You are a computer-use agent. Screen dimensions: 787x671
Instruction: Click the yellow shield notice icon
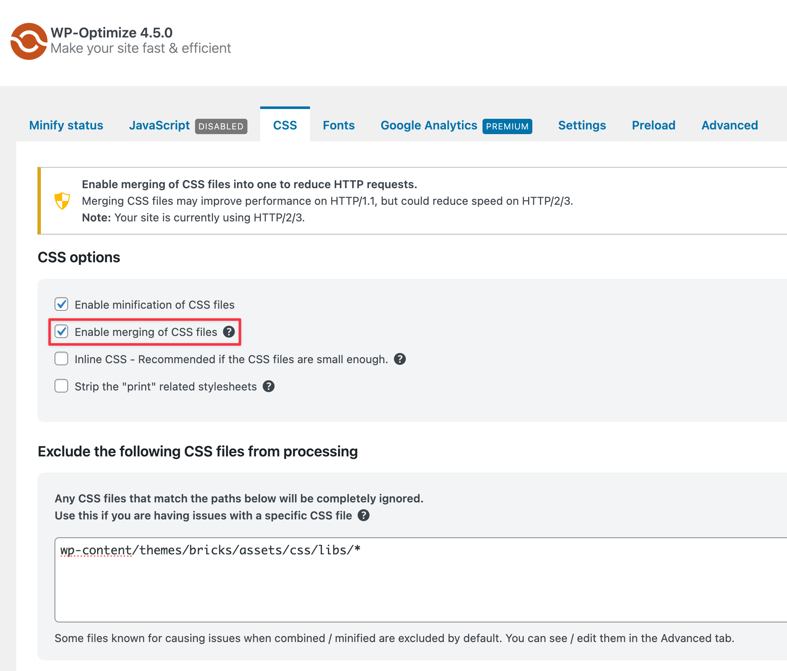click(62, 201)
